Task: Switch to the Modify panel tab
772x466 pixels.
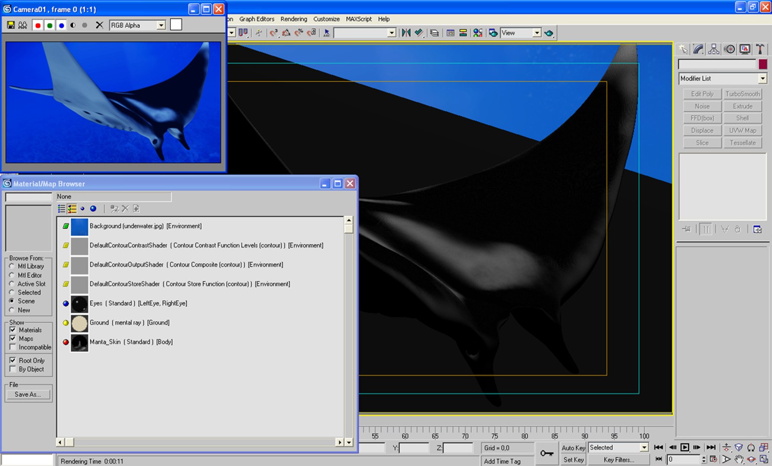Action: pos(698,49)
